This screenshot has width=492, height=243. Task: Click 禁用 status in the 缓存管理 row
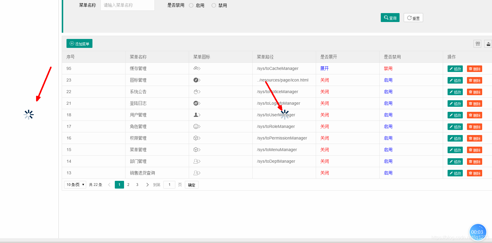tap(388, 68)
